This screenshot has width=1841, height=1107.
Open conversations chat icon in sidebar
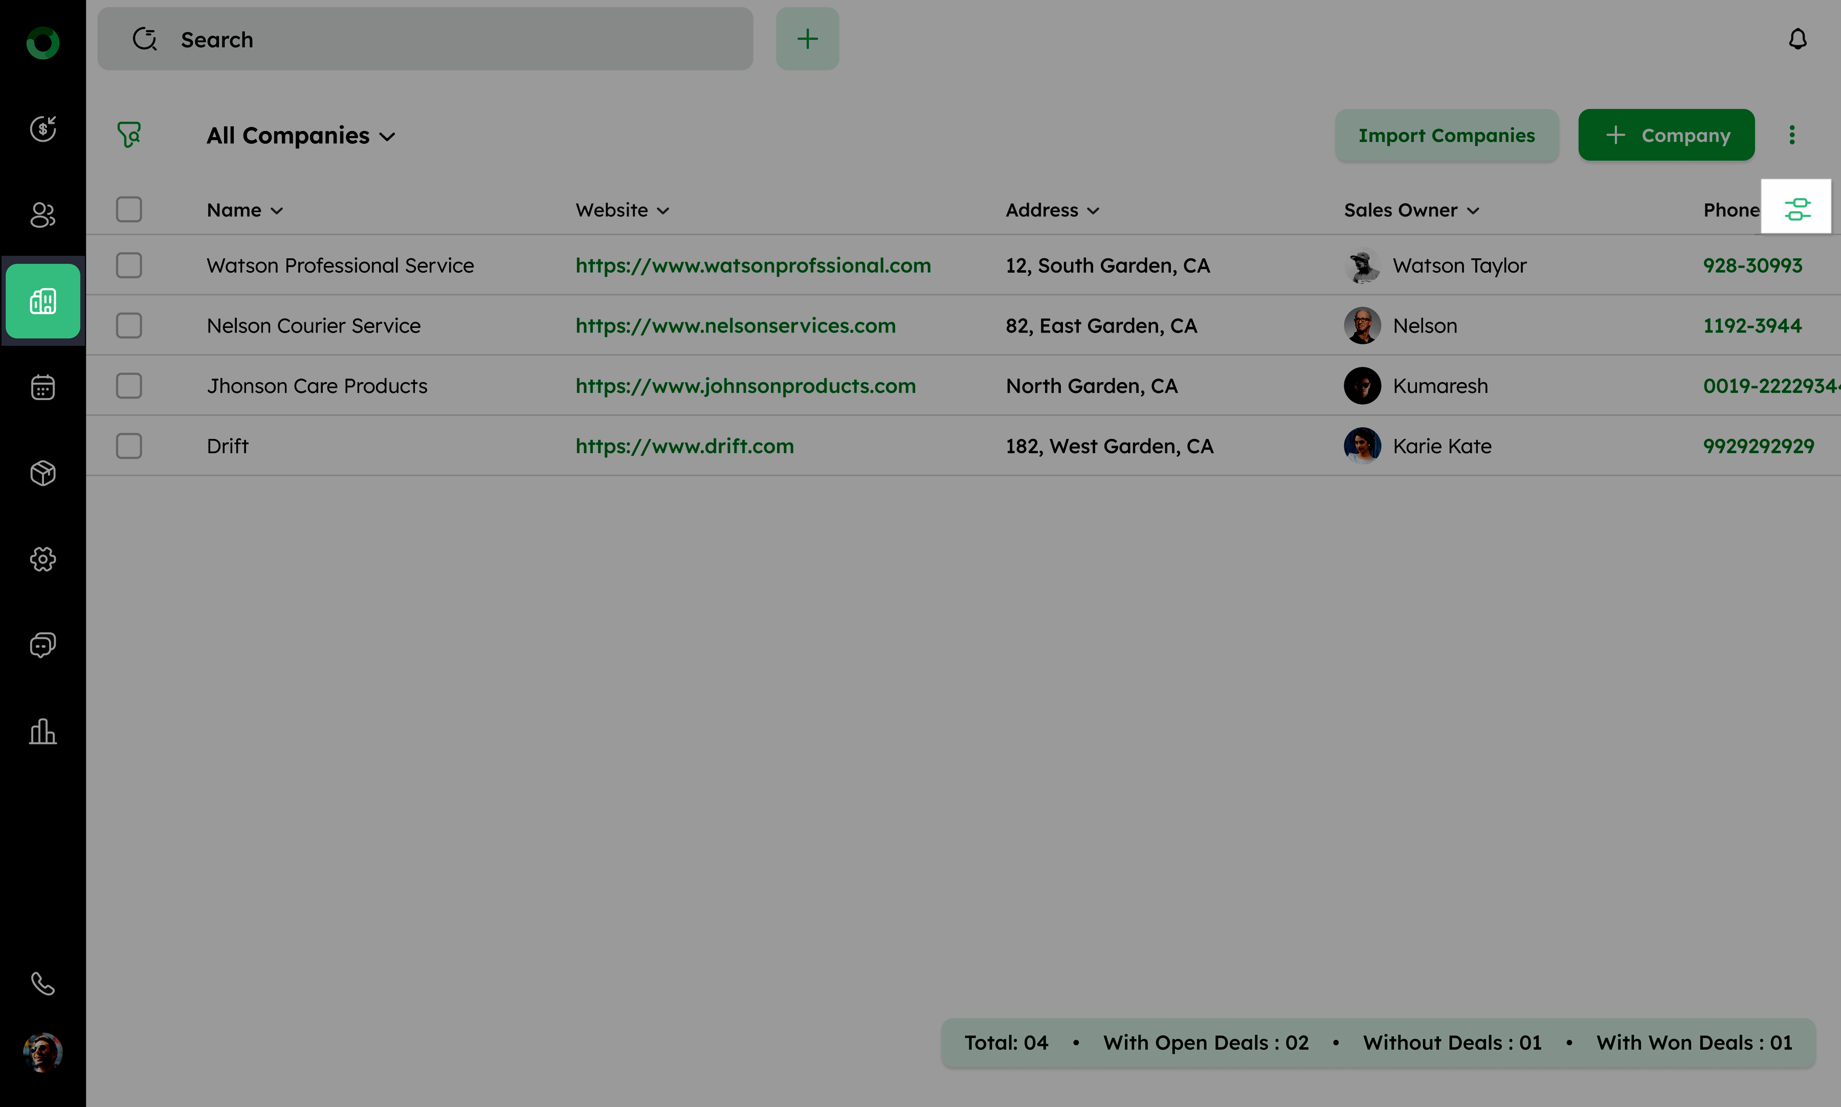(x=42, y=645)
